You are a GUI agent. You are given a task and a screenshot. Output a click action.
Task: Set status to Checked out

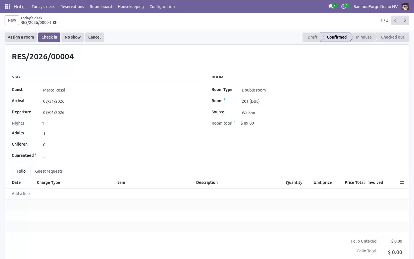point(393,37)
